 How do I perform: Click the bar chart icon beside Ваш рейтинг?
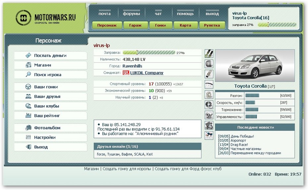28,116
